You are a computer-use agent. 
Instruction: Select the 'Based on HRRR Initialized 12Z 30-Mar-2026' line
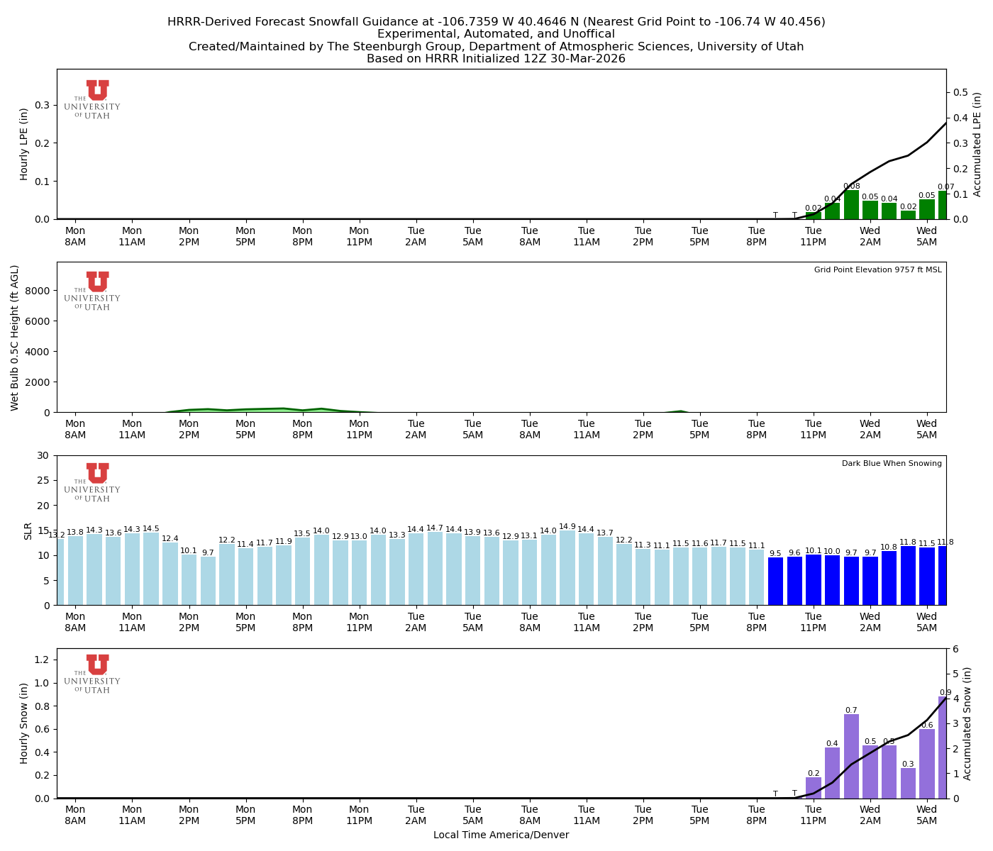point(496,59)
